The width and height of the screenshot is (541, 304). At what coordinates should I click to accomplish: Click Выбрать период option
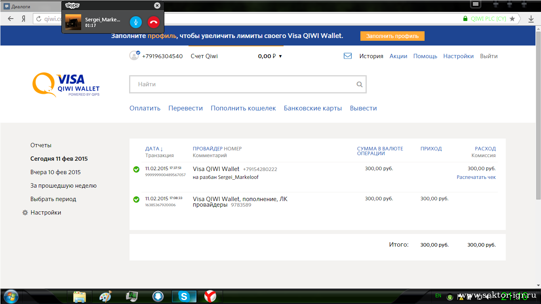[53, 199]
